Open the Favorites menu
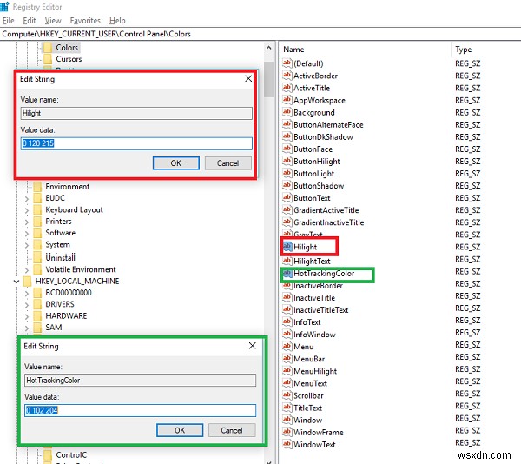The width and height of the screenshot is (521, 464). tap(85, 21)
